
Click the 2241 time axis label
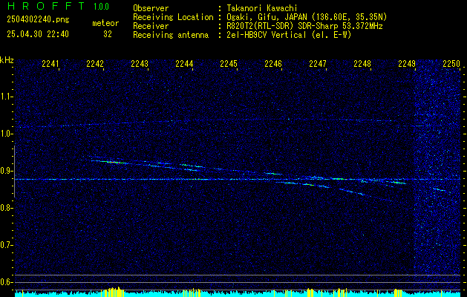(50, 64)
